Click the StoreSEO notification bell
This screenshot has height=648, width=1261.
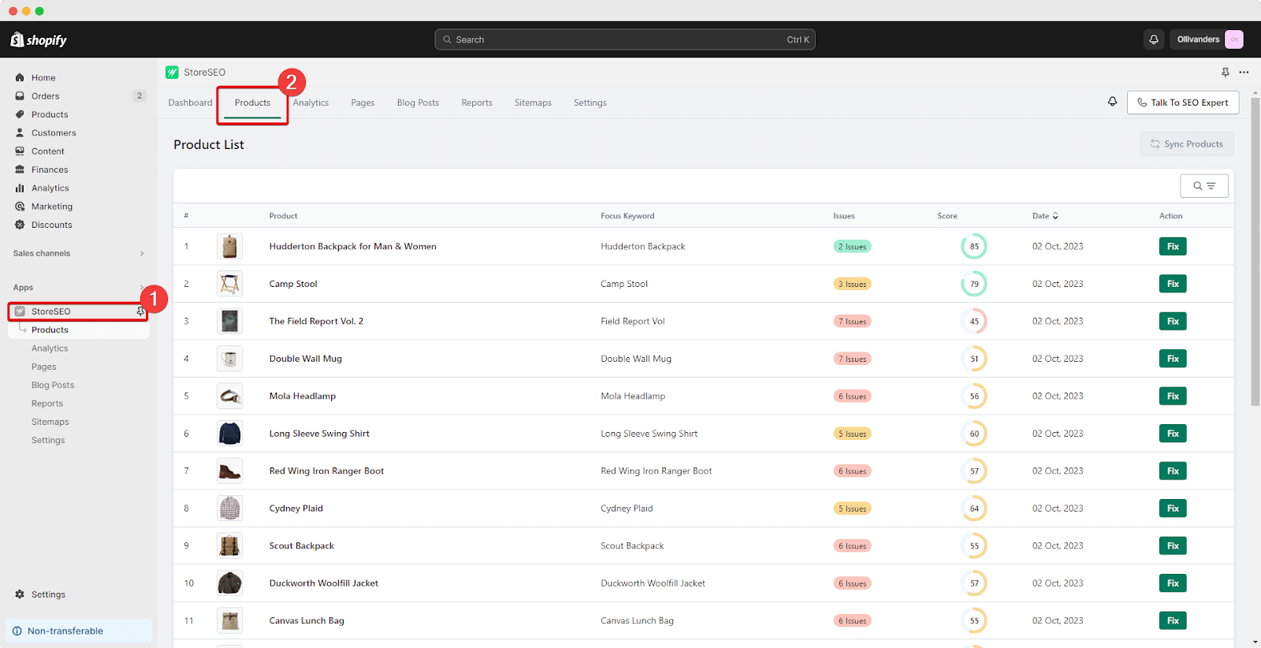coord(1112,102)
